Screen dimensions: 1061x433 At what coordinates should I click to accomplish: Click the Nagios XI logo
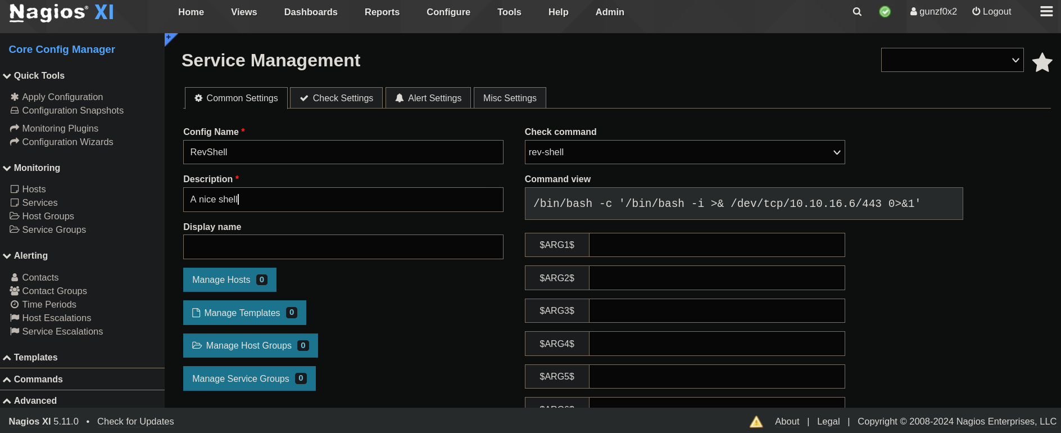click(x=62, y=12)
